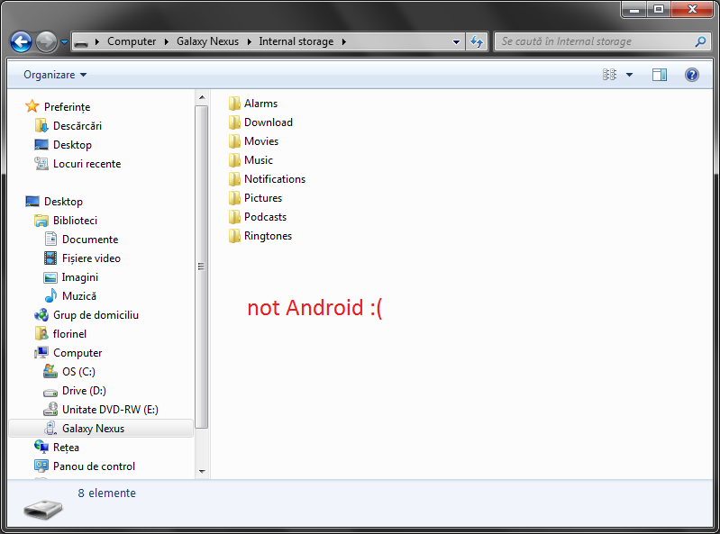Click '8 elemente' status text
The height and width of the screenshot is (534, 720).
click(x=107, y=493)
